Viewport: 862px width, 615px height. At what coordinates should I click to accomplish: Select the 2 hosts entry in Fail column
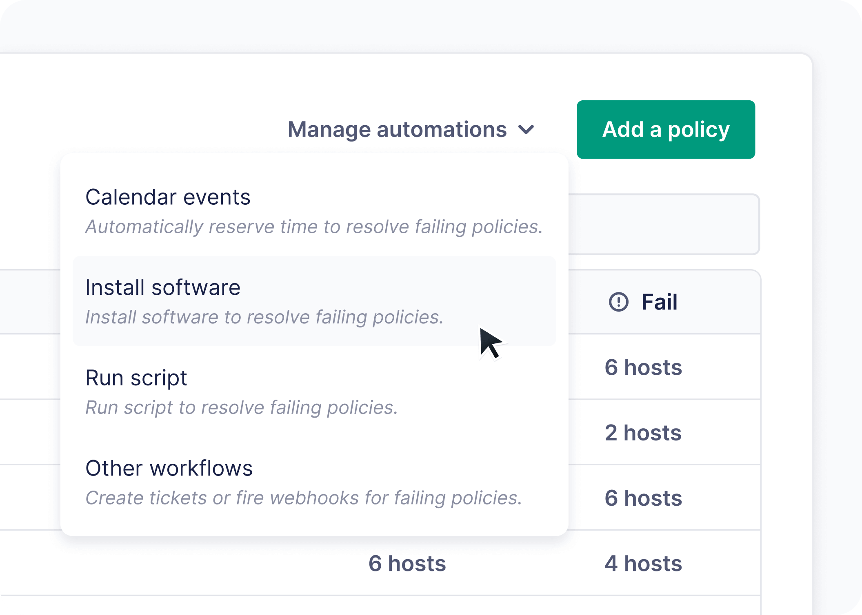(643, 433)
